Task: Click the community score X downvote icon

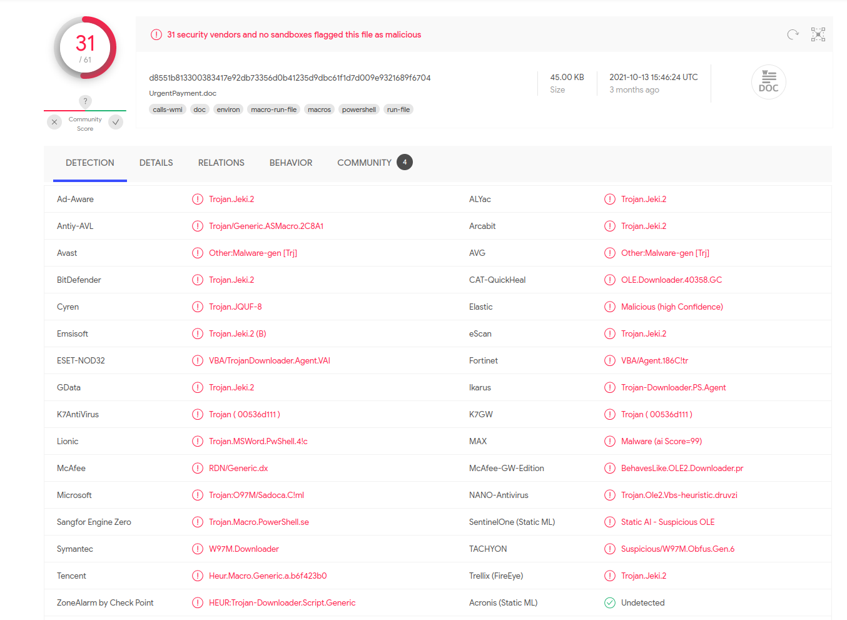Action: click(x=54, y=122)
